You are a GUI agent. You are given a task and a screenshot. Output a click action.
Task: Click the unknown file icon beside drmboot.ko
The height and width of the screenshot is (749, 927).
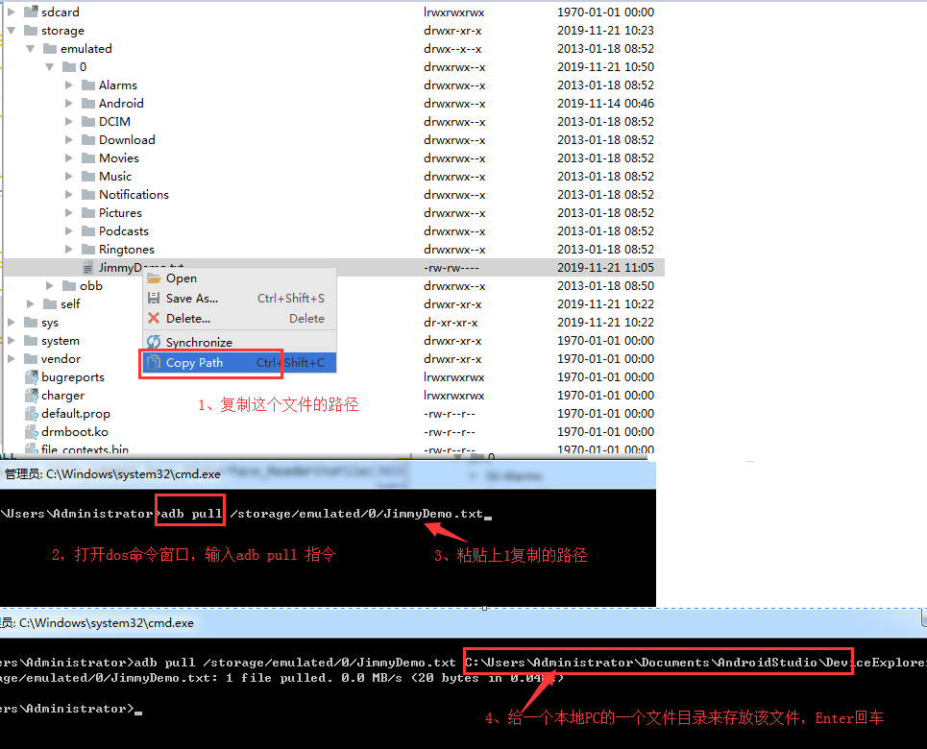pyautogui.click(x=29, y=431)
